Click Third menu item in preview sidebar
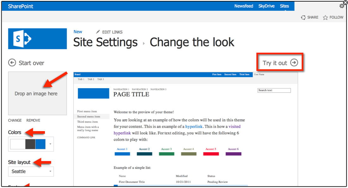The image size is (348, 188). [87, 122]
